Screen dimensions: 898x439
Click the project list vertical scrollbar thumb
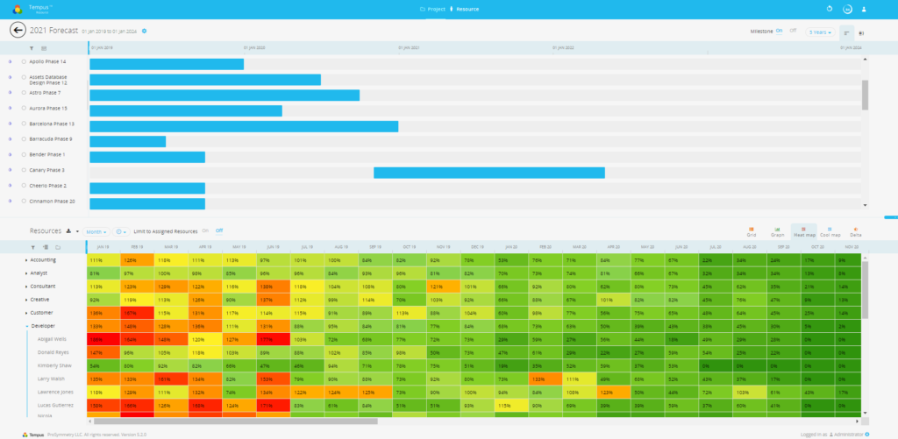click(x=865, y=95)
